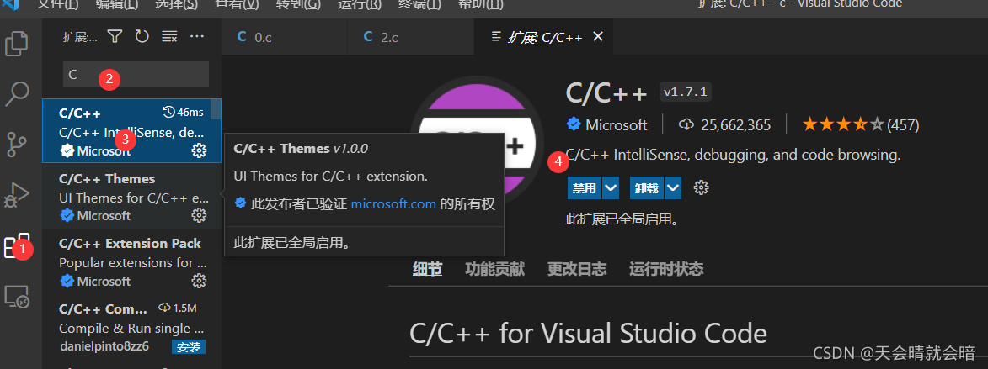Open the 转到(G) menu

click(x=298, y=4)
